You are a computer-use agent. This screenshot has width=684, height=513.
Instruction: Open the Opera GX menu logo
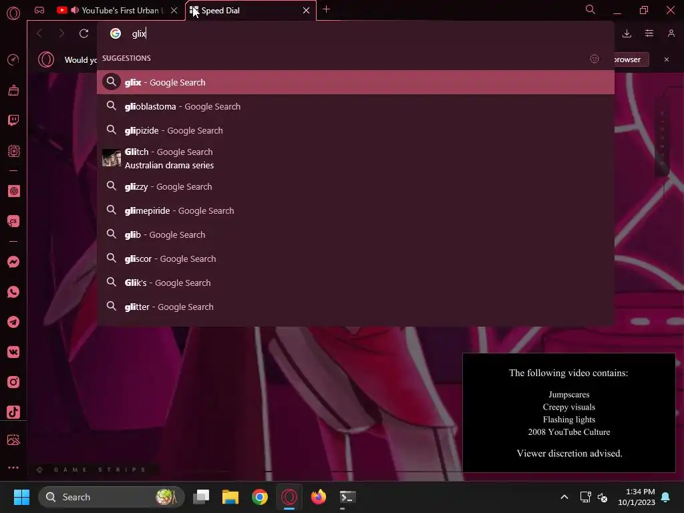13,13
